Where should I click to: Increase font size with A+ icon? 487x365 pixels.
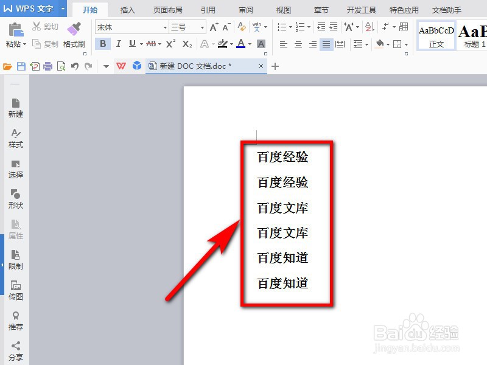tap(214, 27)
